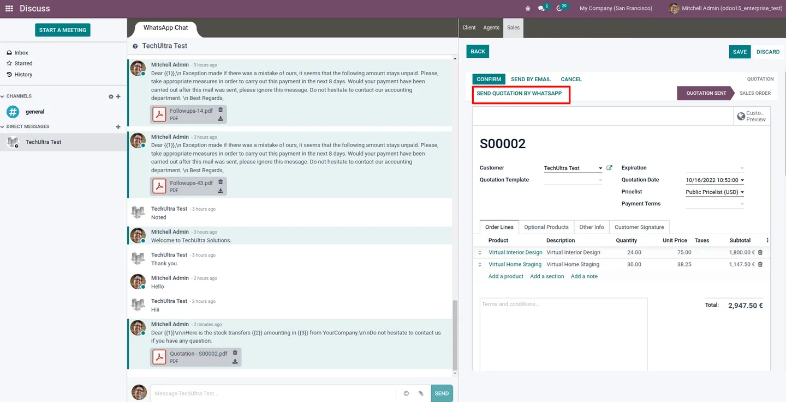Delete the Quotation - S00002.pdf attachment
This screenshot has width=786, height=402.
pyautogui.click(x=235, y=352)
